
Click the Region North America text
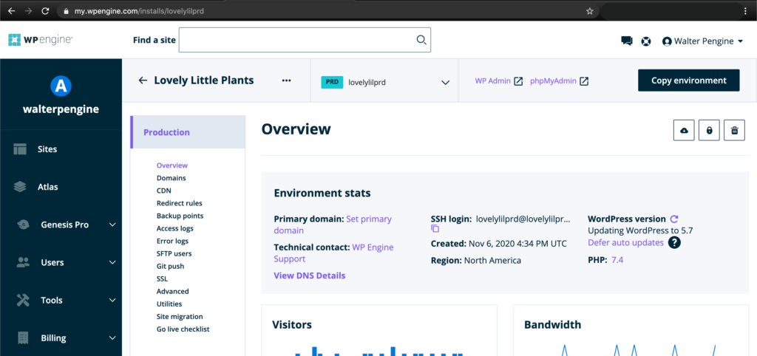[476, 261]
